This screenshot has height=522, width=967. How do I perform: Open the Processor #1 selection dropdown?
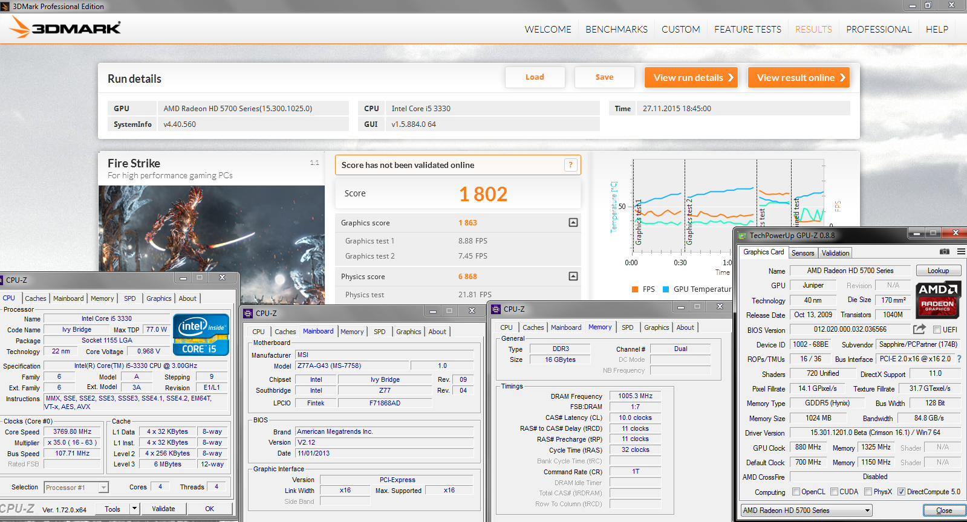76,488
